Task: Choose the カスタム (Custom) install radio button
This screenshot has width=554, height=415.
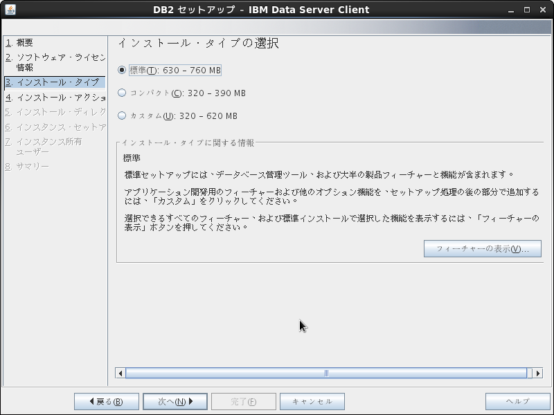Action: point(122,116)
